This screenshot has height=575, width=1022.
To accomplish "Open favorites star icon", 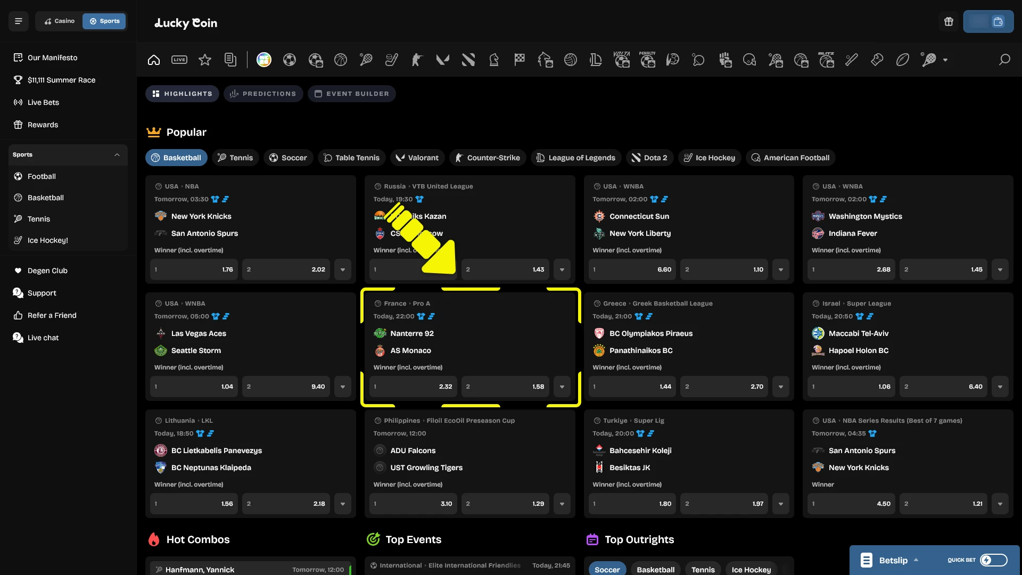I will click(205, 60).
